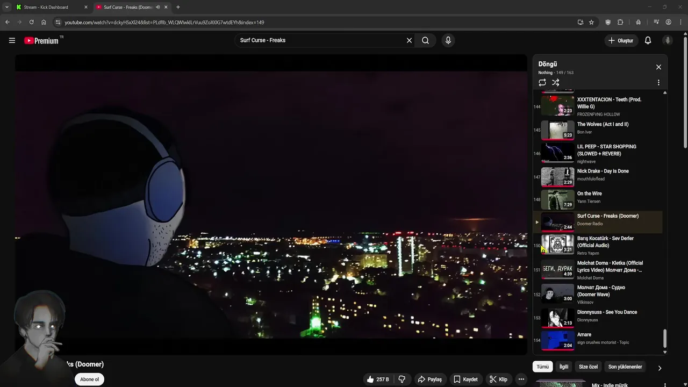Go to browser home page
The width and height of the screenshot is (688, 387).
[x=44, y=22]
